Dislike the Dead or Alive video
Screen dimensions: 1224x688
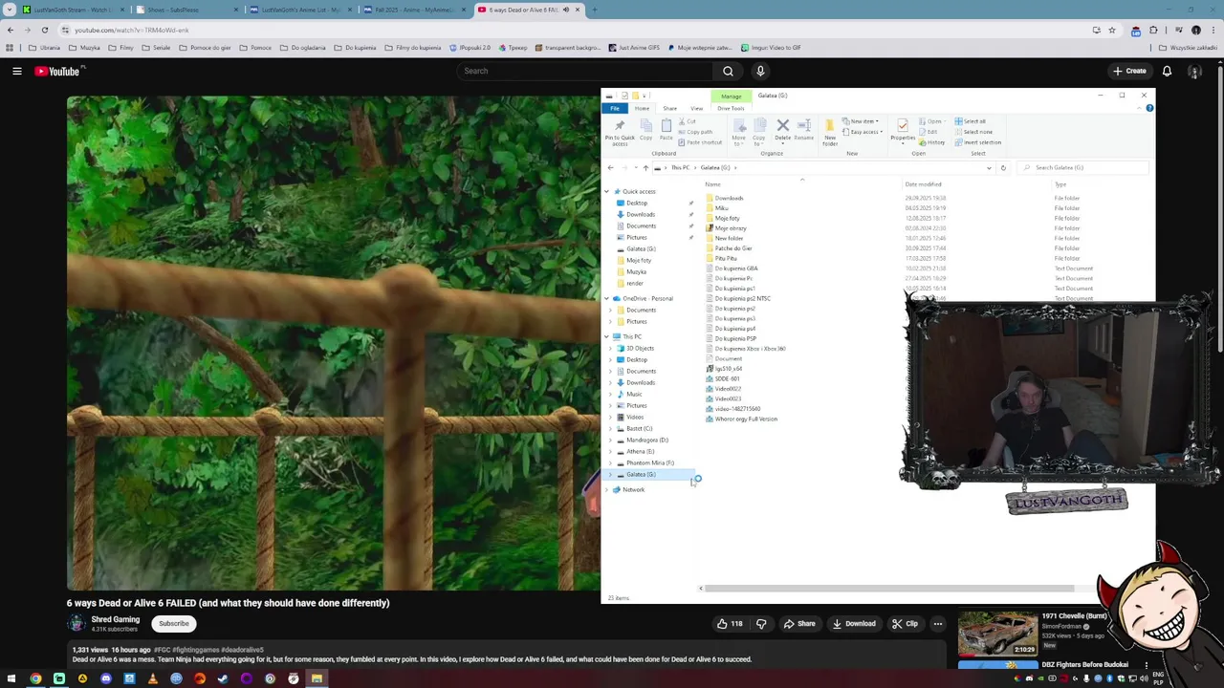761,624
